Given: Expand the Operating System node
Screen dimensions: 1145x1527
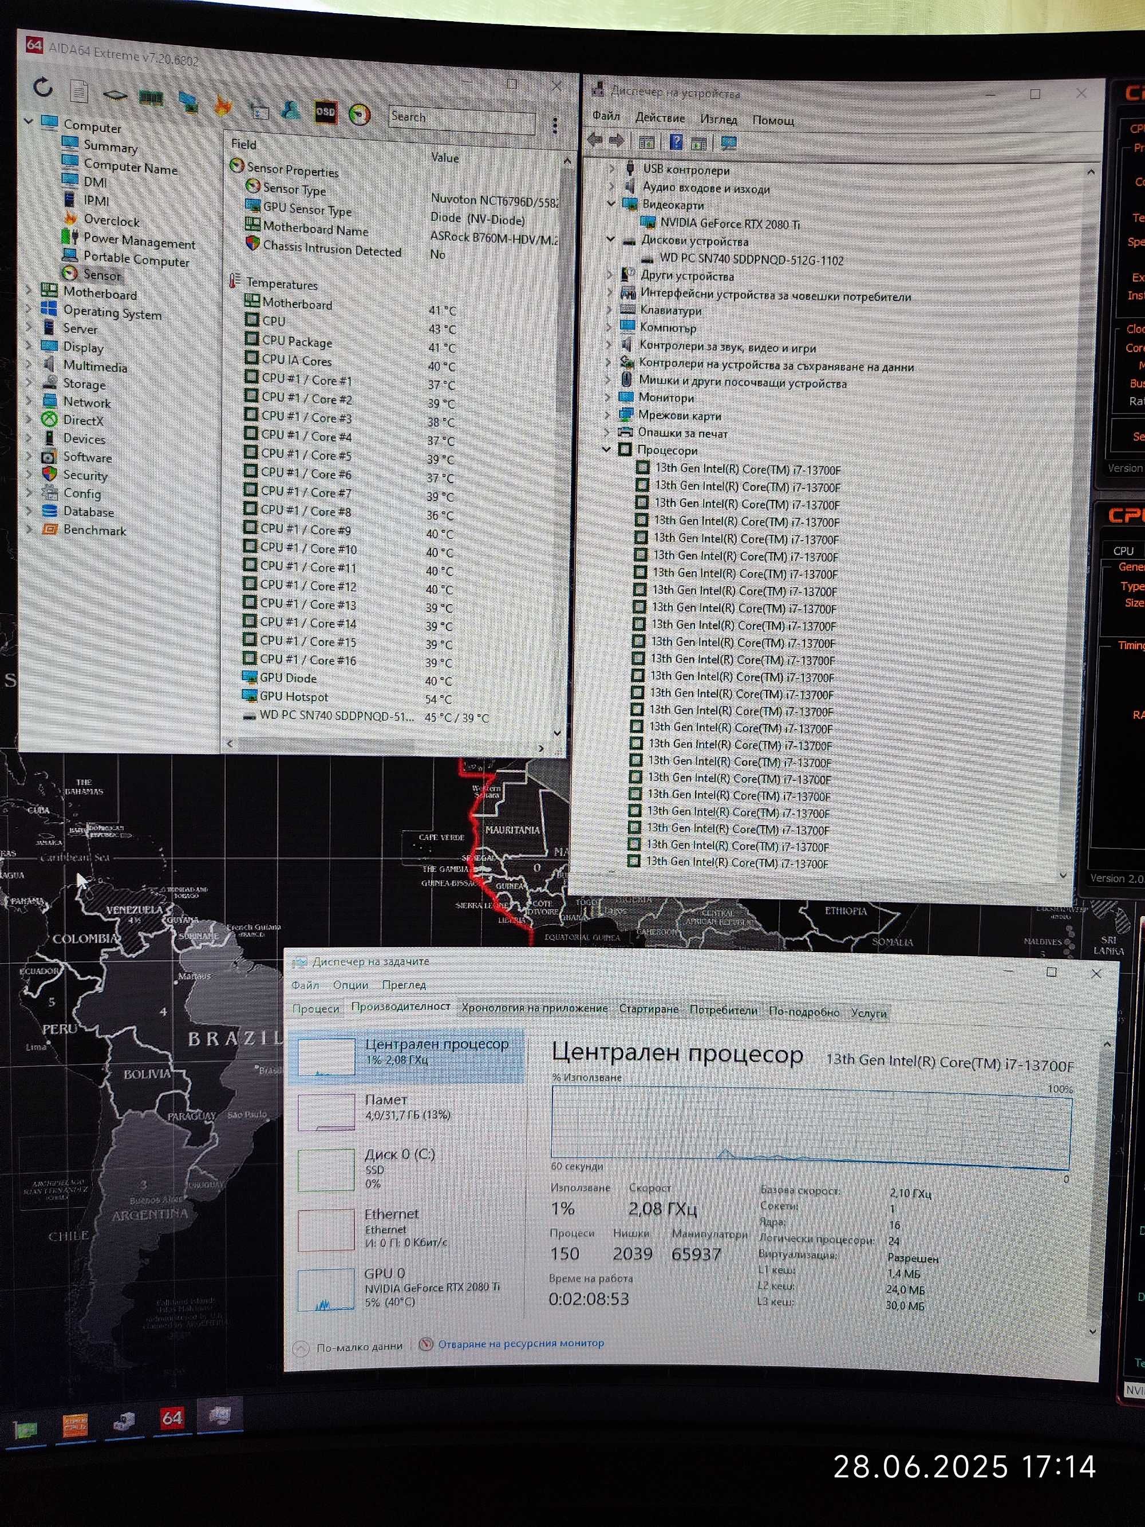Looking at the screenshot, I should (x=29, y=309).
